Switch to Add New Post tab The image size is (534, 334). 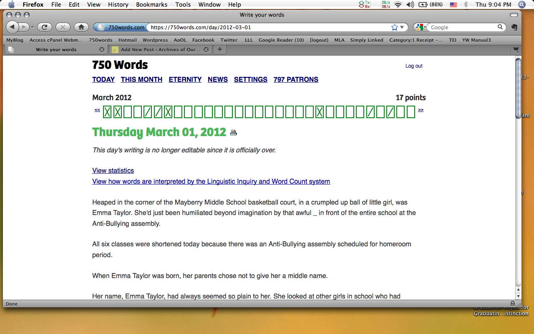tap(161, 49)
